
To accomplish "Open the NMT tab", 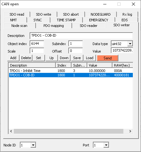I will (x=14, y=20).
